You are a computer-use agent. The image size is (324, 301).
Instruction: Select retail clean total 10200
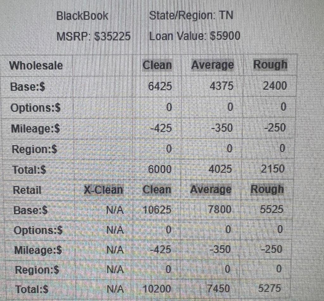[x=157, y=288]
